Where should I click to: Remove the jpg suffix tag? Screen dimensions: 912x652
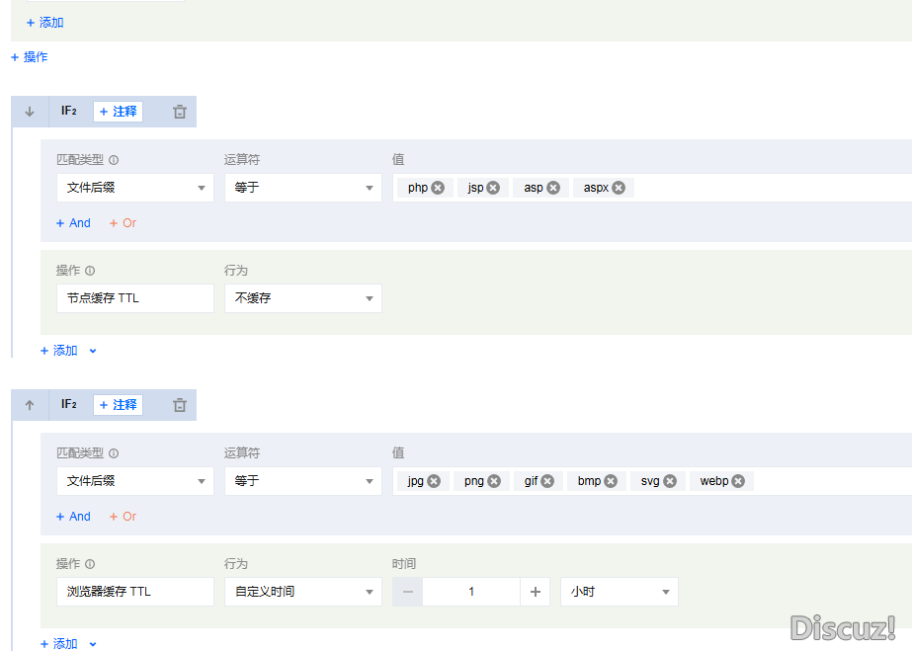click(x=434, y=481)
